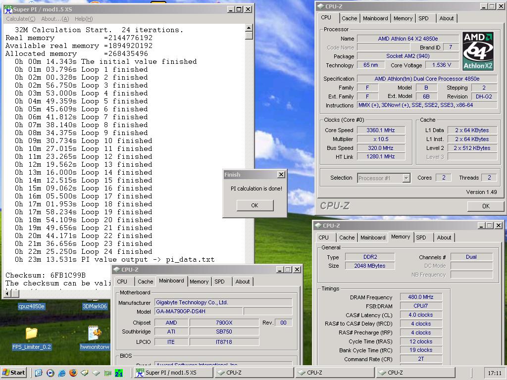507x380 pixels.
Task: Select Memory tab in the Mainboard CPU-Z window
Action: 199,282
